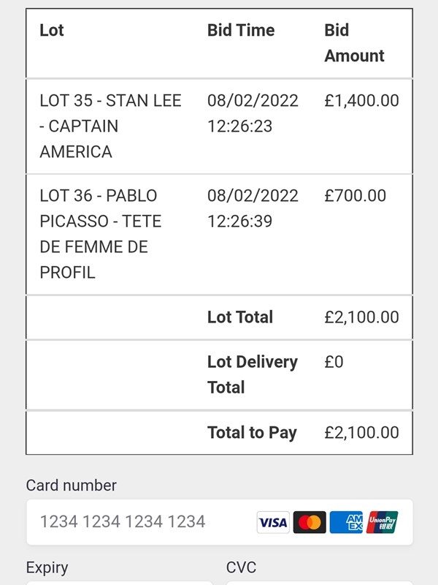Click the Card number label
This screenshot has height=585, width=438.
(71, 486)
